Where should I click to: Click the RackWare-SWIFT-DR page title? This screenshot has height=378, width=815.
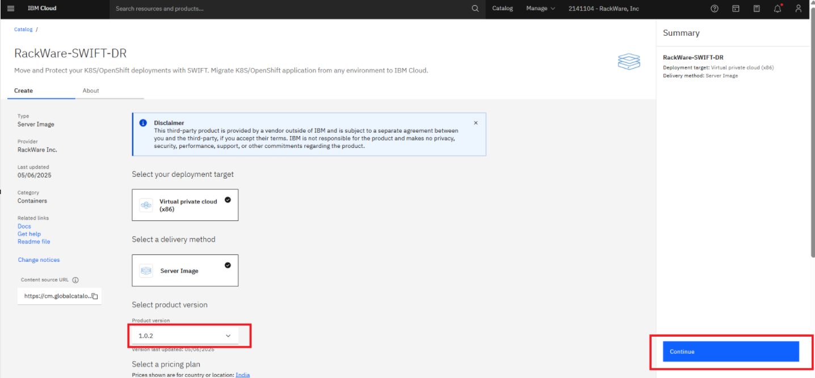(70, 53)
